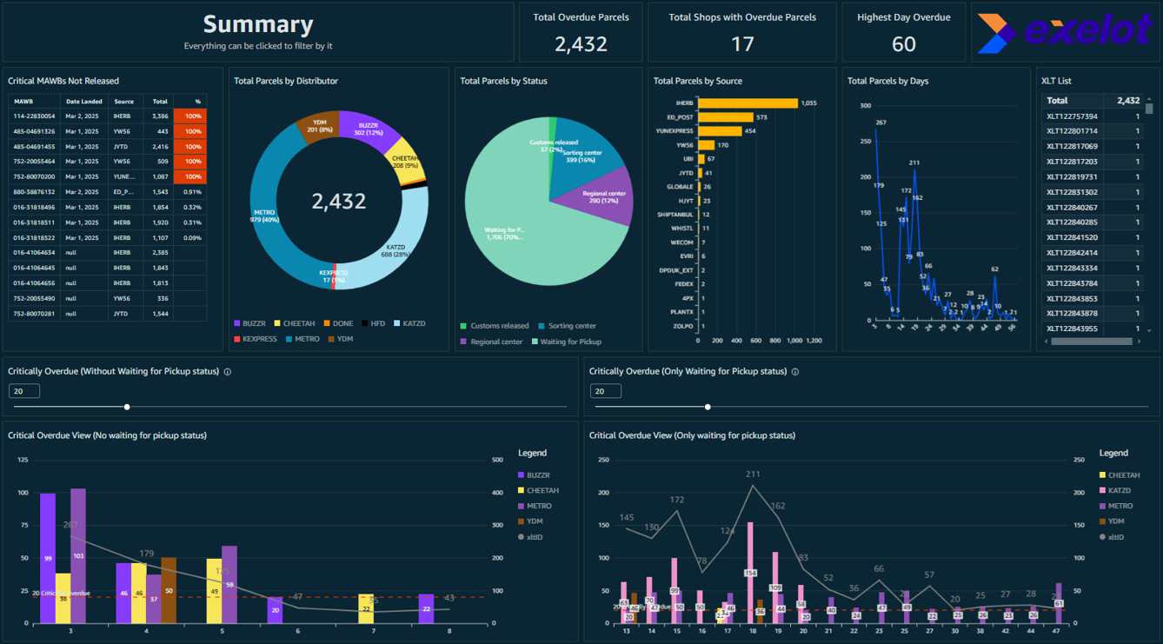The image size is (1163, 644).
Task: Click info icon beside Only Waiting for Pickup title
Action: point(795,372)
